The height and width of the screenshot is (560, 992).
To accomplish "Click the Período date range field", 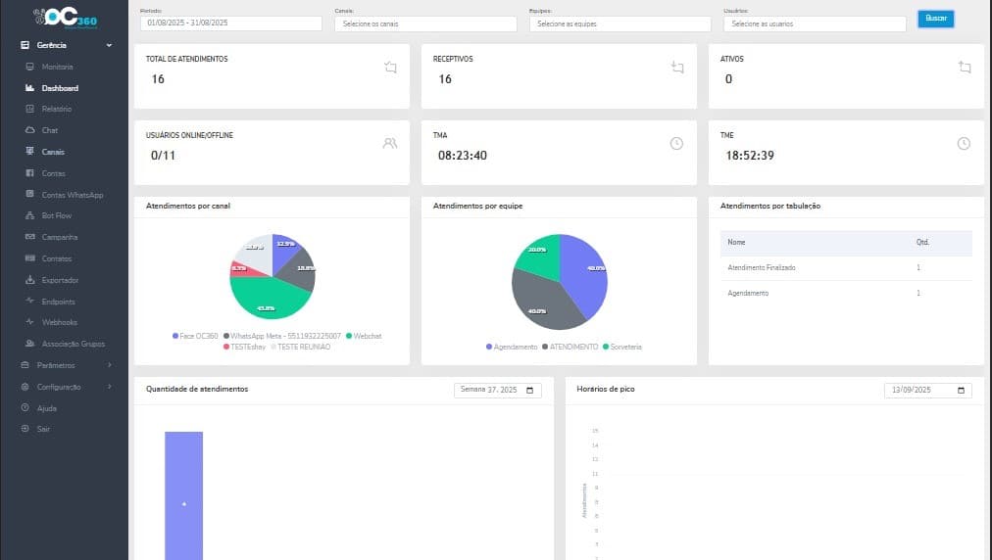I will coord(231,23).
